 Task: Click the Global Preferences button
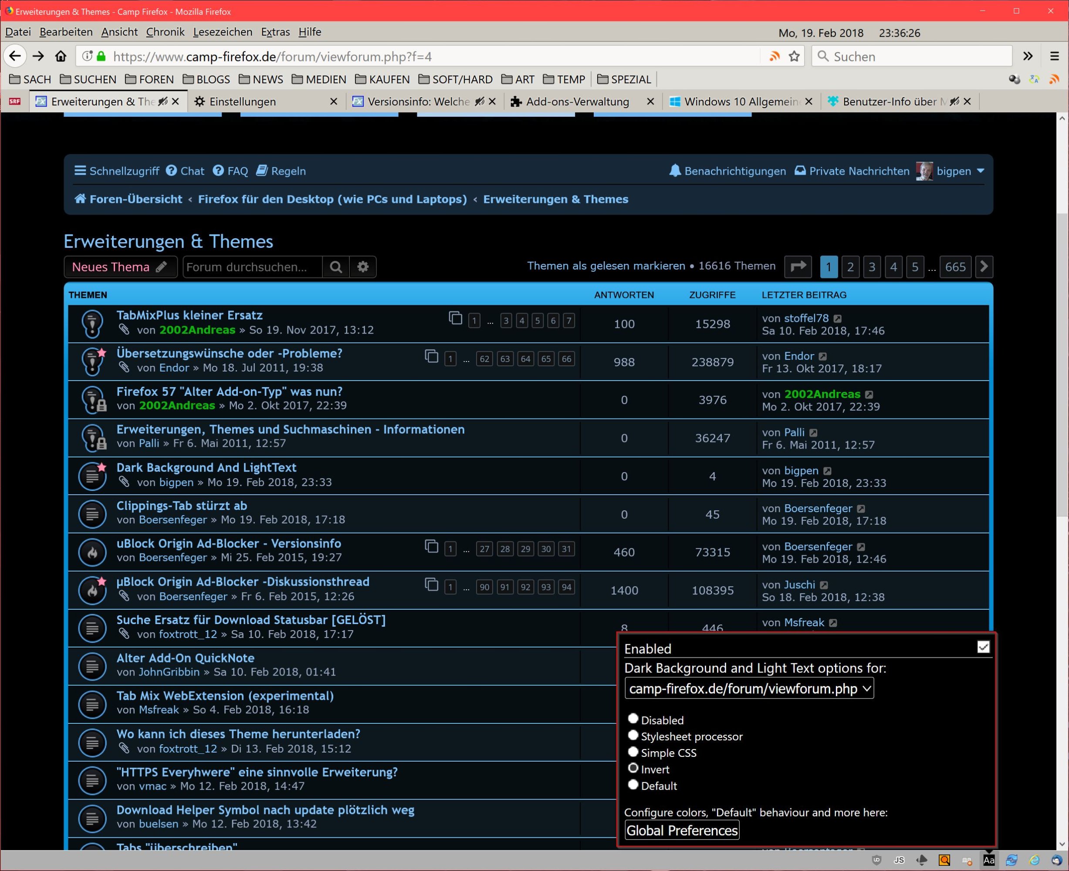click(x=682, y=830)
